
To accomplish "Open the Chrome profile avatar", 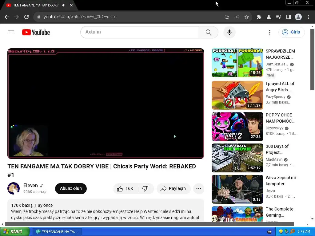I will pos(298,17).
